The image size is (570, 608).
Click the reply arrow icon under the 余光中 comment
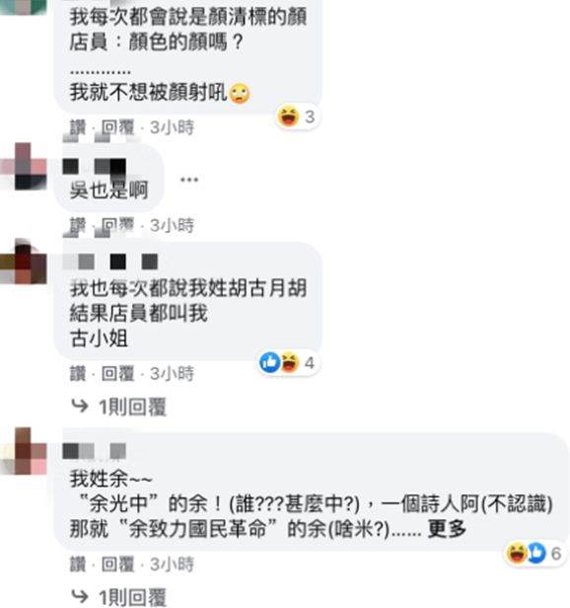click(81, 596)
